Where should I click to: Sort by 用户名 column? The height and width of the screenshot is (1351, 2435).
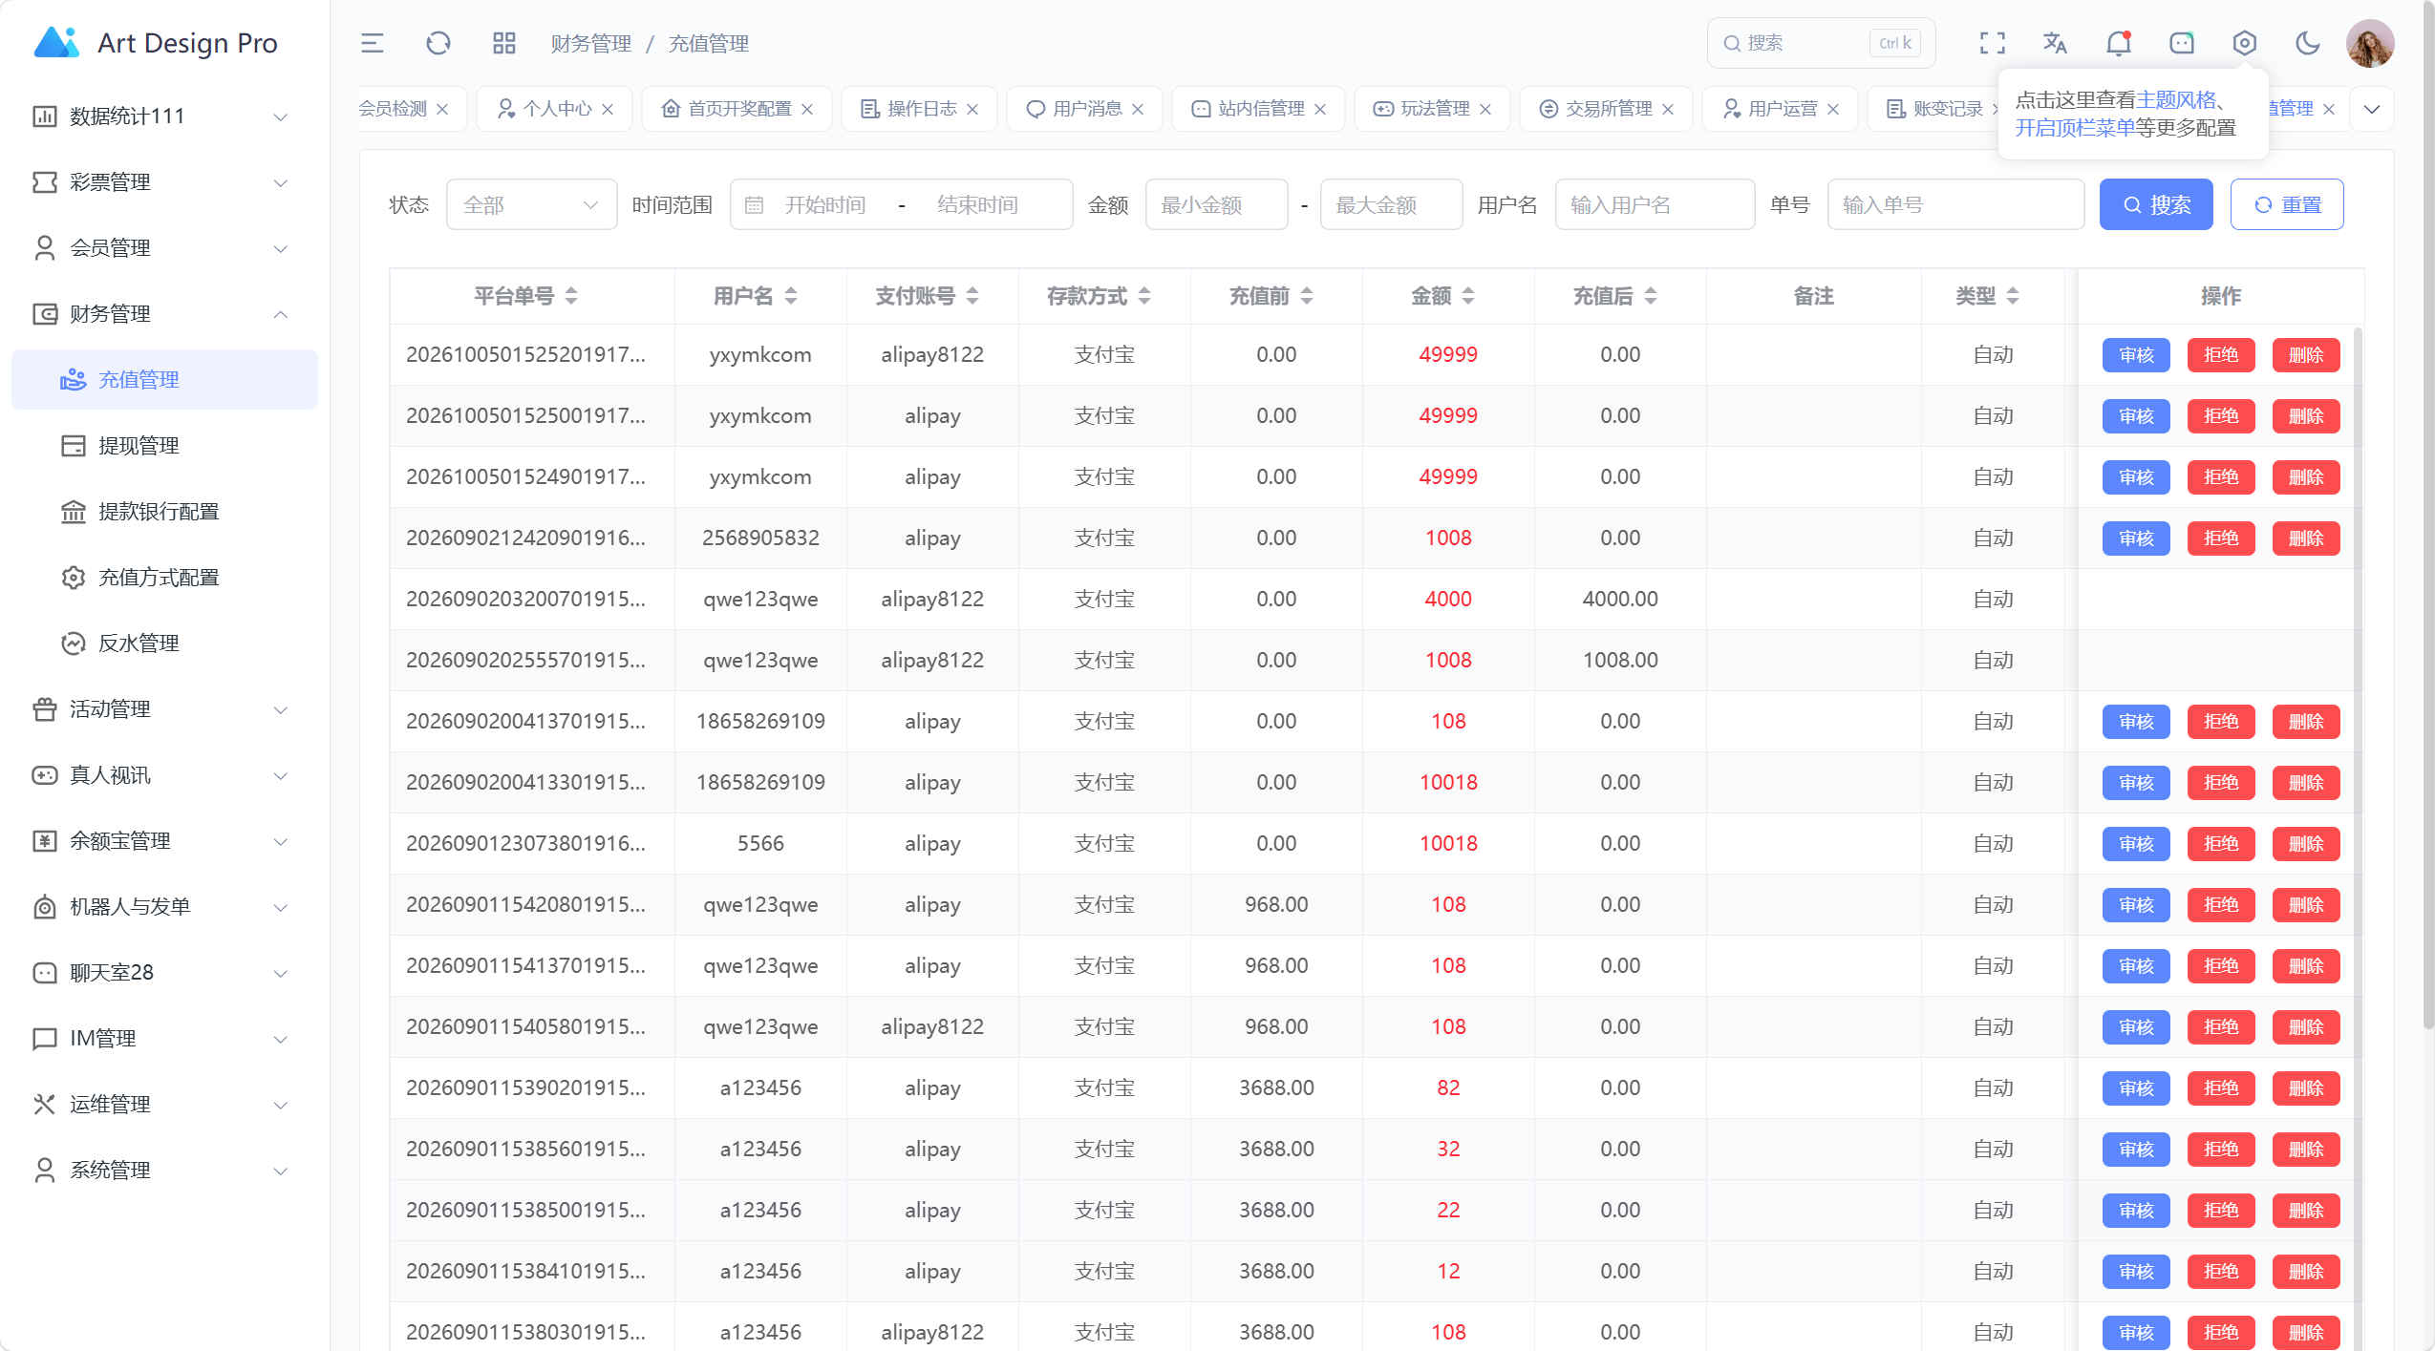tap(791, 296)
